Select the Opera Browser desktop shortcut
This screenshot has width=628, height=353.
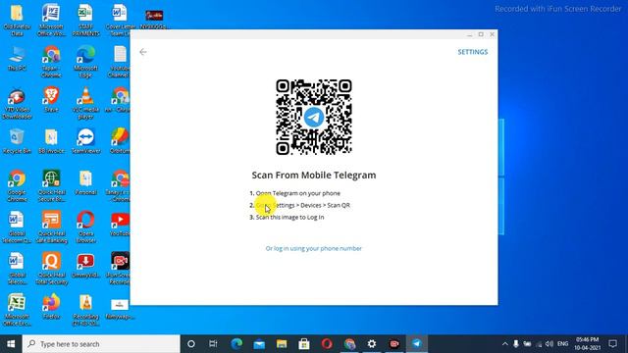(x=85, y=227)
